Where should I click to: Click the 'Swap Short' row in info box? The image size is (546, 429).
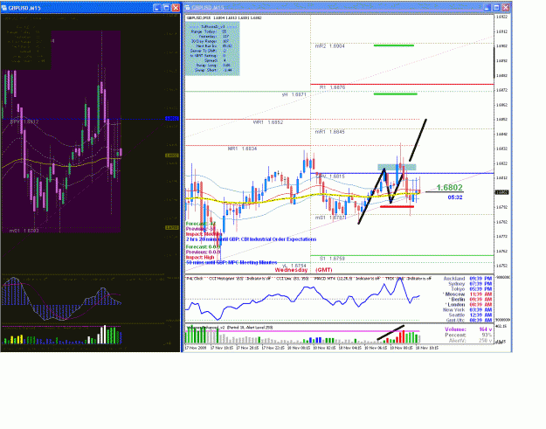213,70
